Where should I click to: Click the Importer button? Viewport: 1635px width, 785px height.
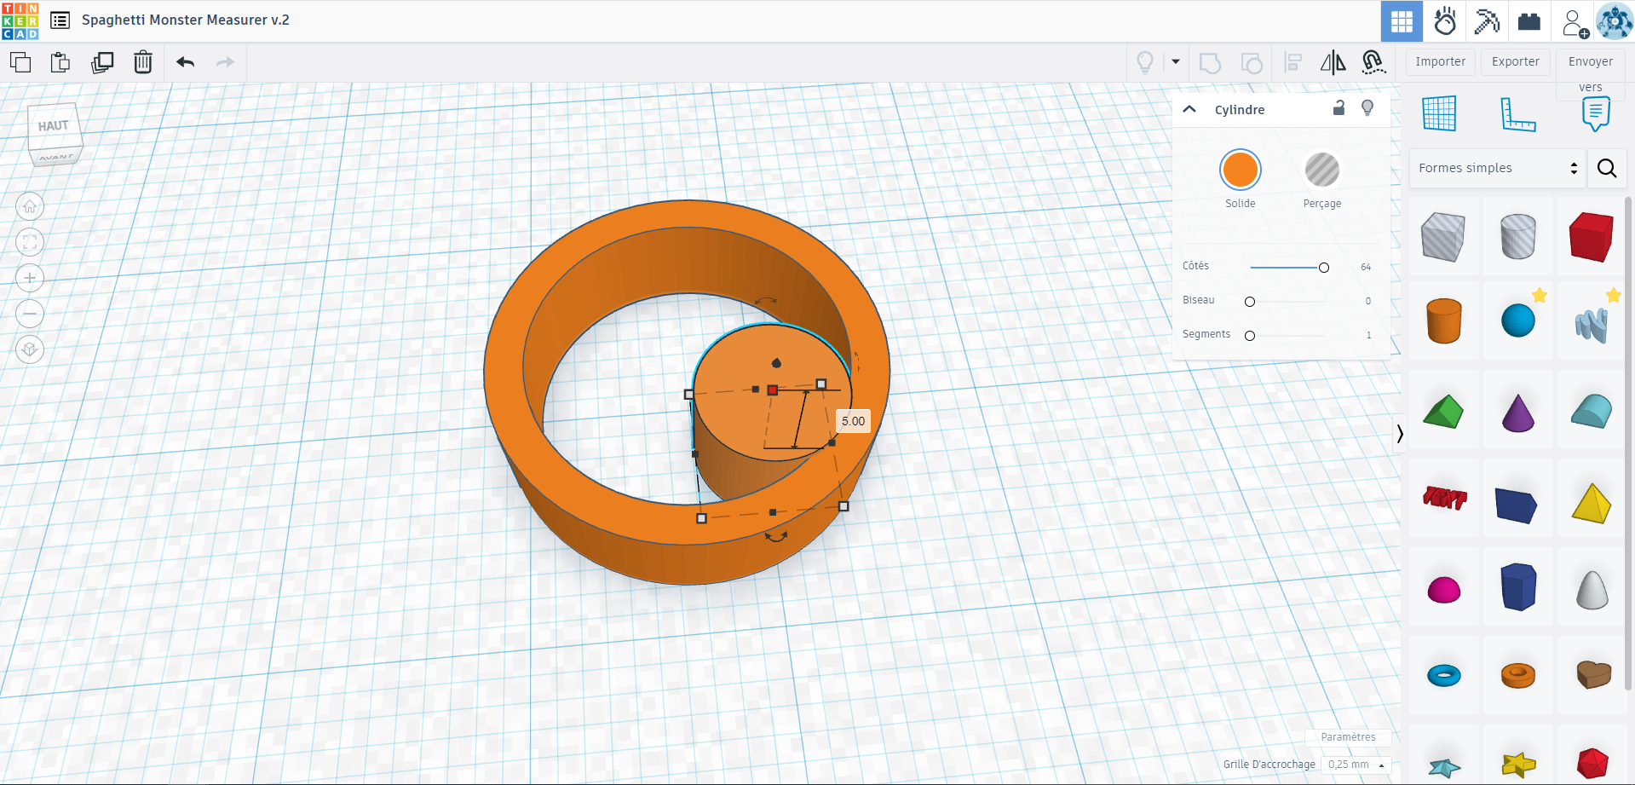[x=1441, y=61]
